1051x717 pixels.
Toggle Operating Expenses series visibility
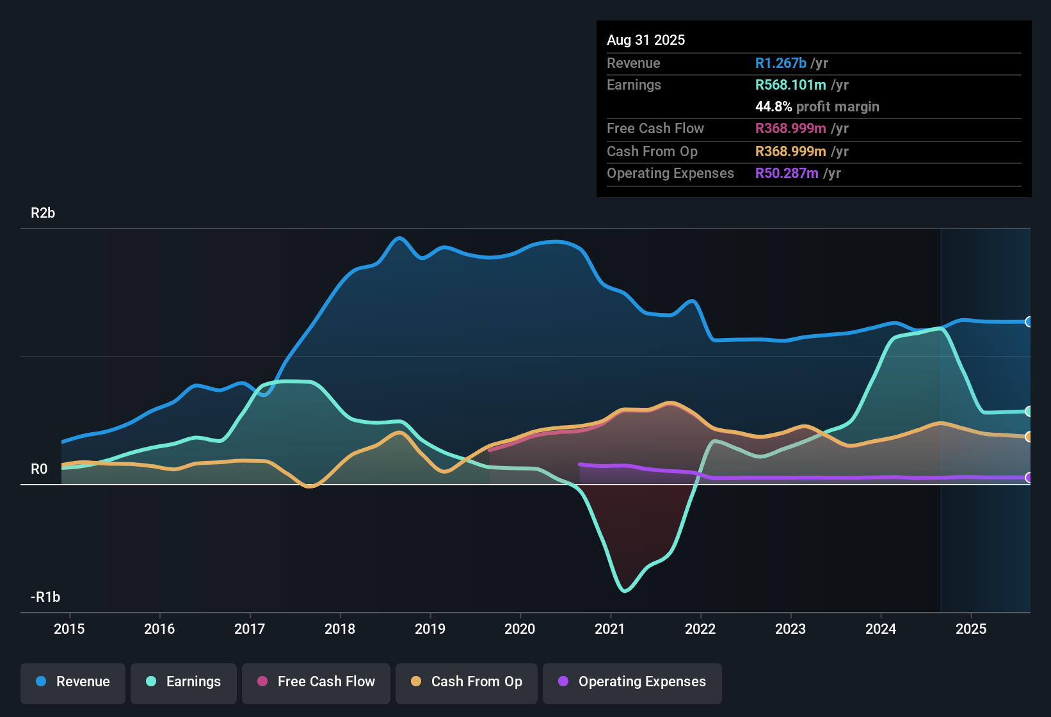[632, 682]
